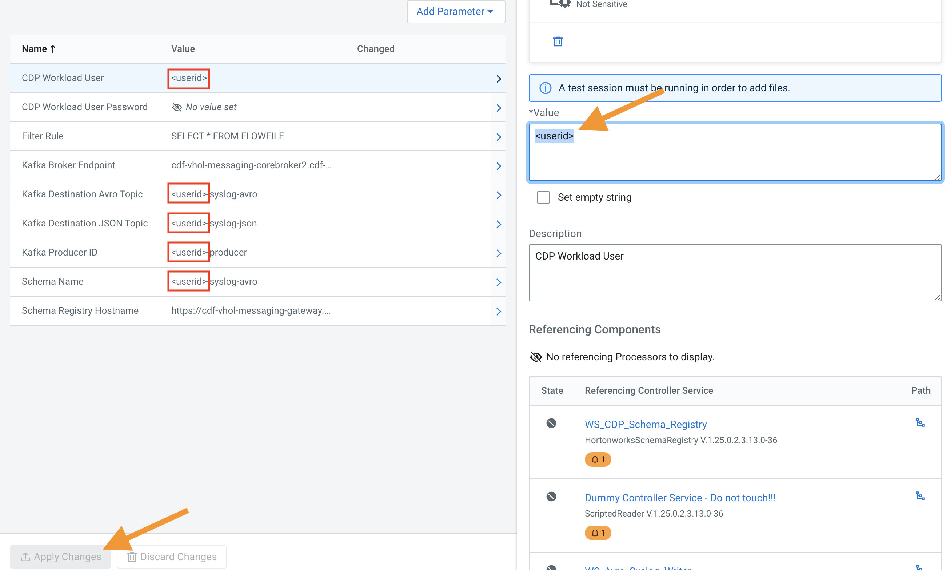Click disabled state icon of WS_CDP_Schema_Registry
This screenshot has width=947, height=570.
(x=551, y=423)
